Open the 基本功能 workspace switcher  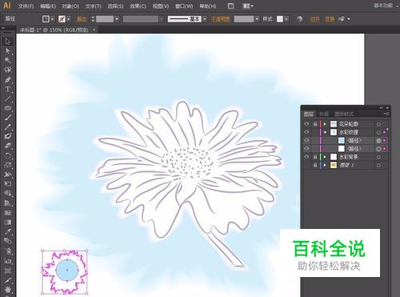pyautogui.click(x=383, y=6)
